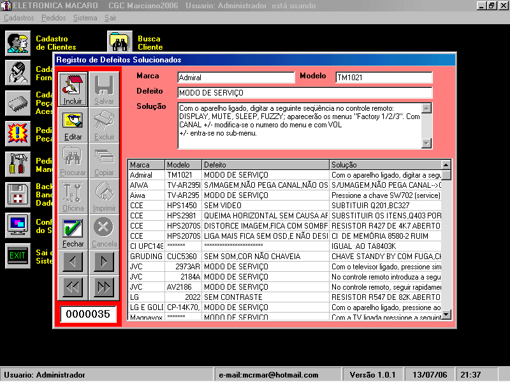Click the Procurar binoculars button

point(73,161)
